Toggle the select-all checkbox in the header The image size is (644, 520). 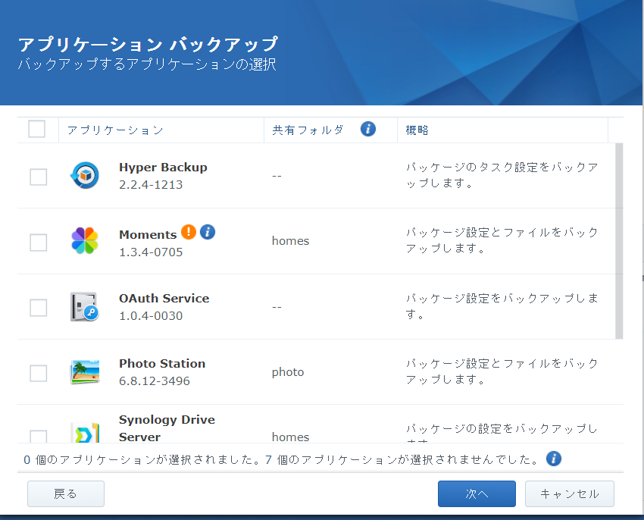[x=37, y=129]
